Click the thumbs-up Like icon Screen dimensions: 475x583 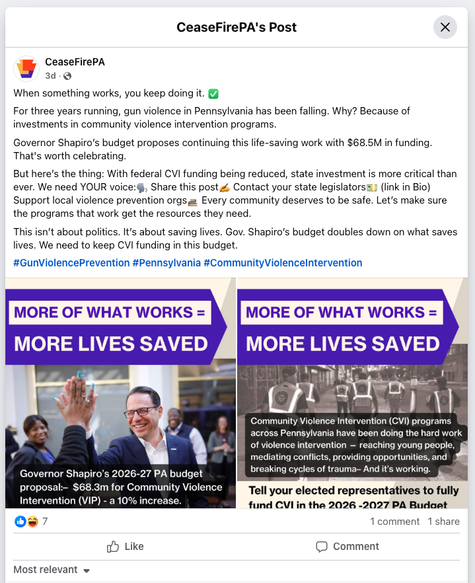point(112,547)
